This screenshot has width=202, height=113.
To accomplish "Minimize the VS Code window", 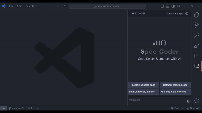I will (x=185, y=6).
